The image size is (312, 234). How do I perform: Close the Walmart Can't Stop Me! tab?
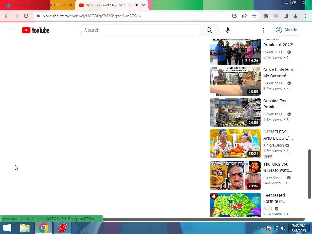[144, 5]
